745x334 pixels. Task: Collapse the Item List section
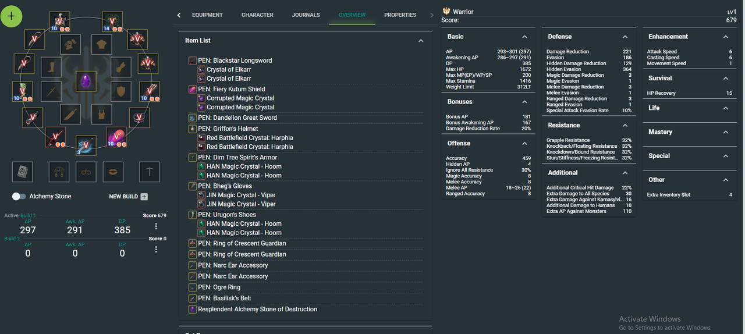[421, 41]
